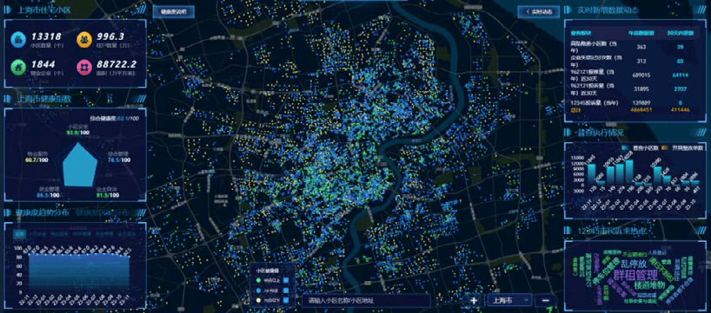This screenshot has height=313, width=711.
Task: Click the yellow household count icon
Action: pyautogui.click(x=83, y=40)
